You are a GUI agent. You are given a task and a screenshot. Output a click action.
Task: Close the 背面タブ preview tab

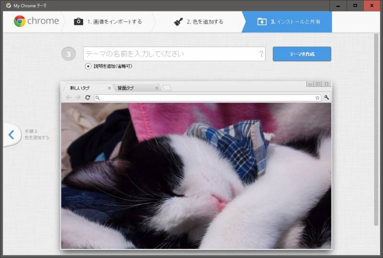tap(157, 88)
